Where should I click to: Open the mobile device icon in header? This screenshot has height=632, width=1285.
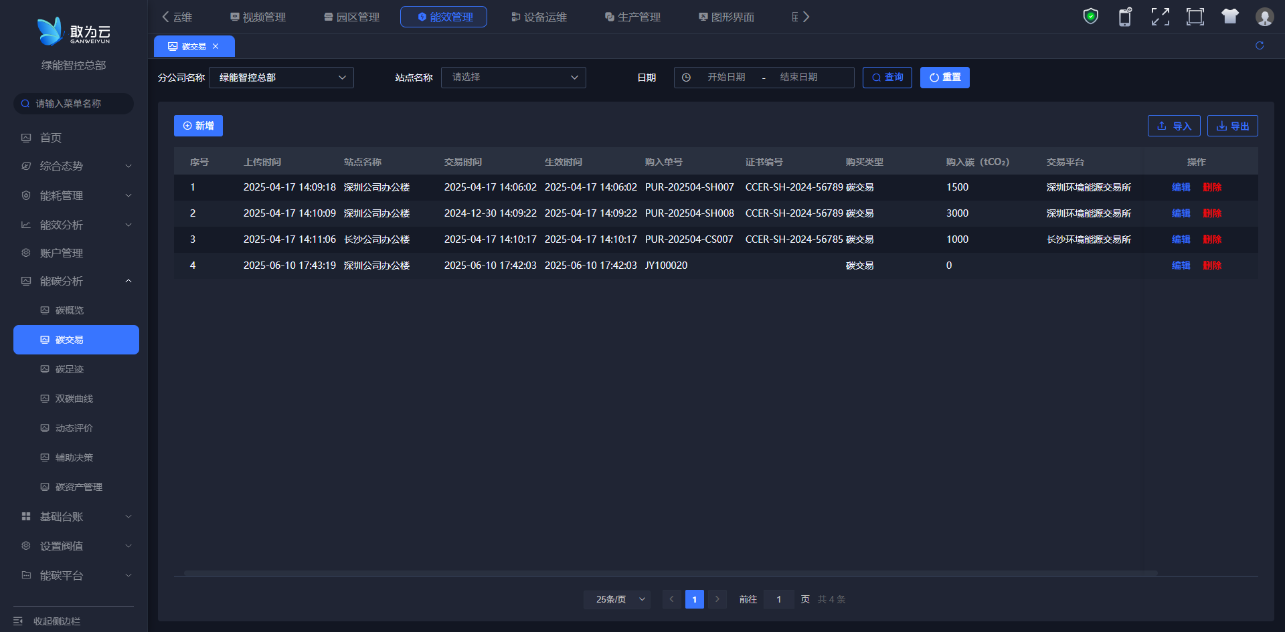click(x=1125, y=17)
